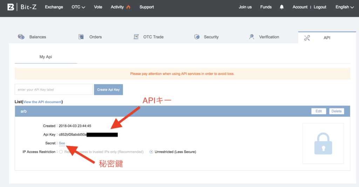This screenshot has width=359, height=187.
Task: Switch to the OTC Trade tab
Action: click(154, 37)
